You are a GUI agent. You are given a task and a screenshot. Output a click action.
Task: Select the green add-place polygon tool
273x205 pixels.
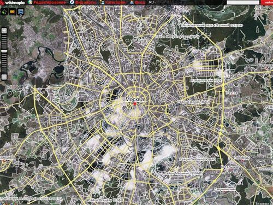click(x=4, y=11)
